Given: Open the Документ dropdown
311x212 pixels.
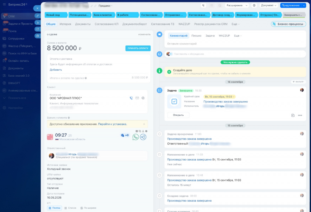Looking at the screenshot, I should (268, 5).
